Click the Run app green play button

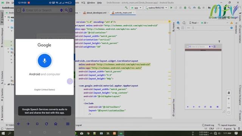coord(171,8)
